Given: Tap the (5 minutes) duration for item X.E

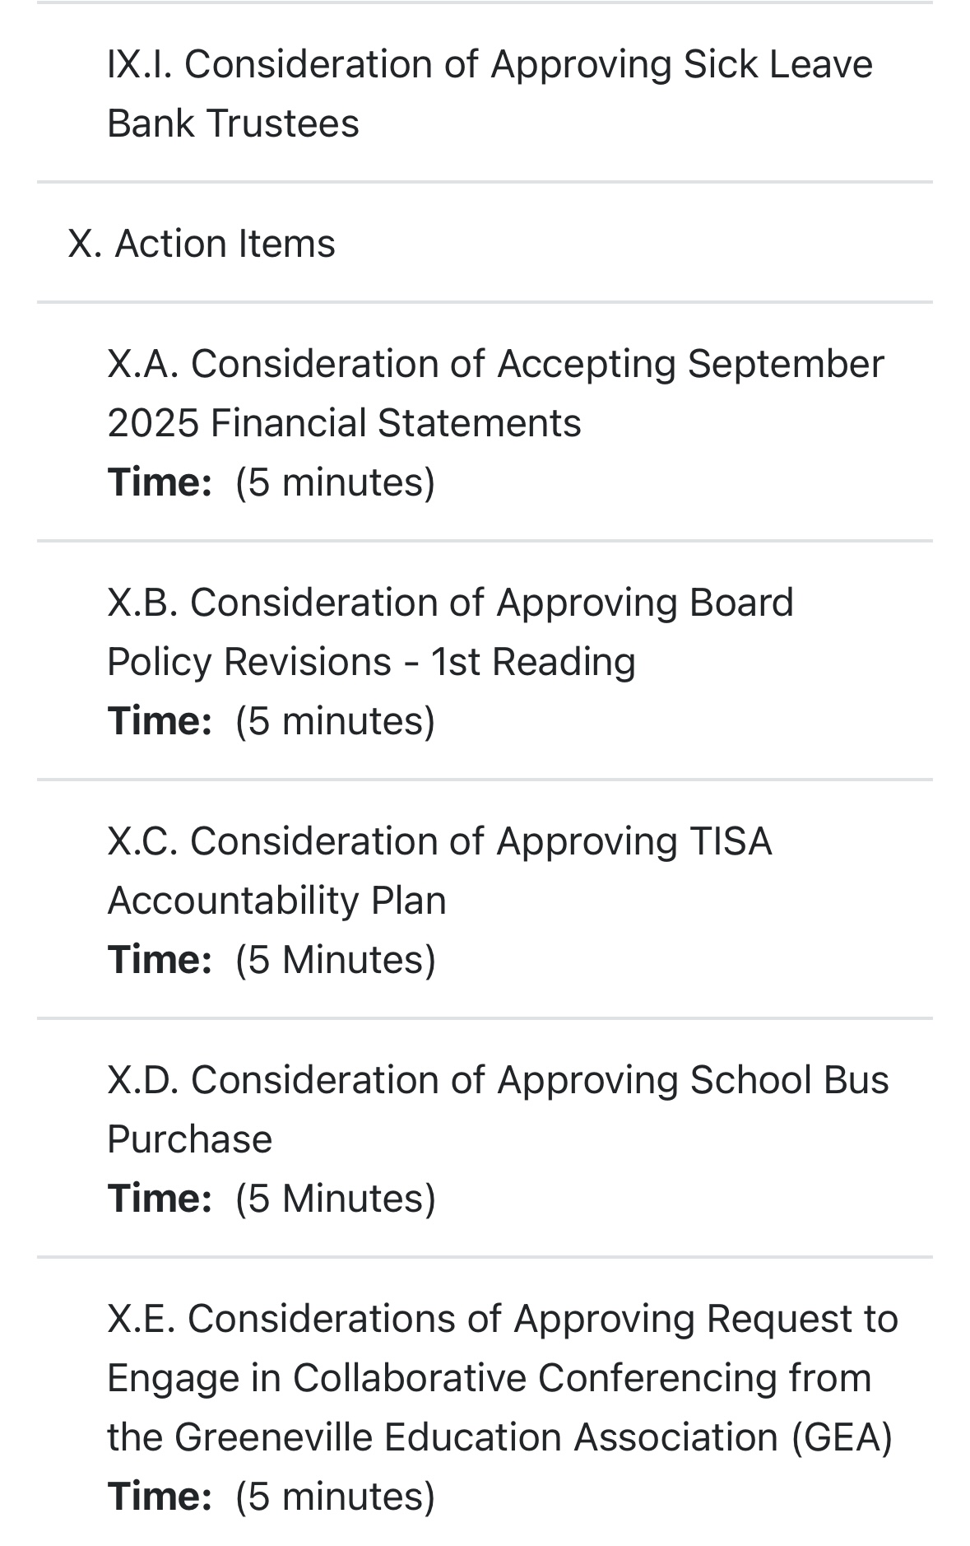Looking at the screenshot, I should (x=335, y=1496).
